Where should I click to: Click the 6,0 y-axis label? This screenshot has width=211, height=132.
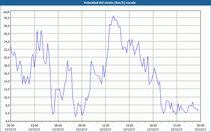click(x=7, y=113)
